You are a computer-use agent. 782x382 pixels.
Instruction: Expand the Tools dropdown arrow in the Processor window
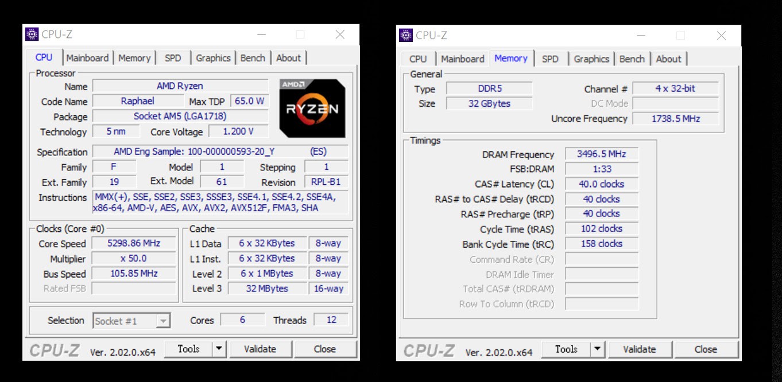point(219,349)
